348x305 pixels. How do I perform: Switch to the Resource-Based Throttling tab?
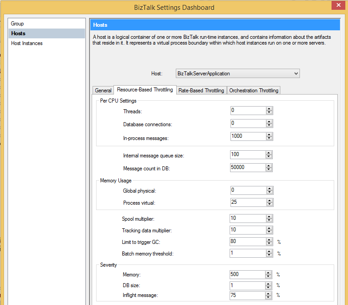145,90
